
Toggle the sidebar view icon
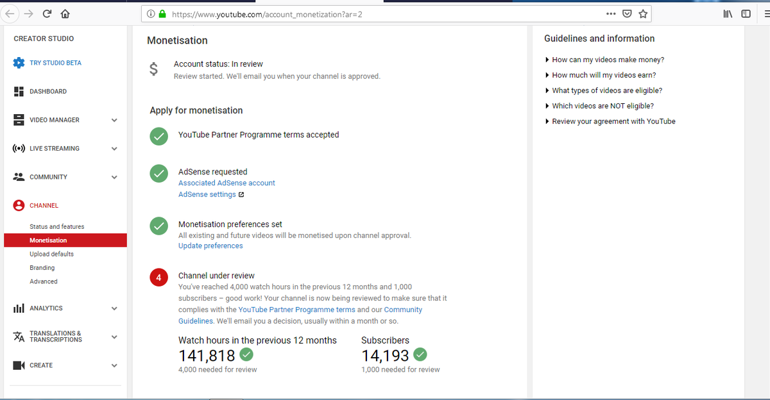pyautogui.click(x=746, y=13)
